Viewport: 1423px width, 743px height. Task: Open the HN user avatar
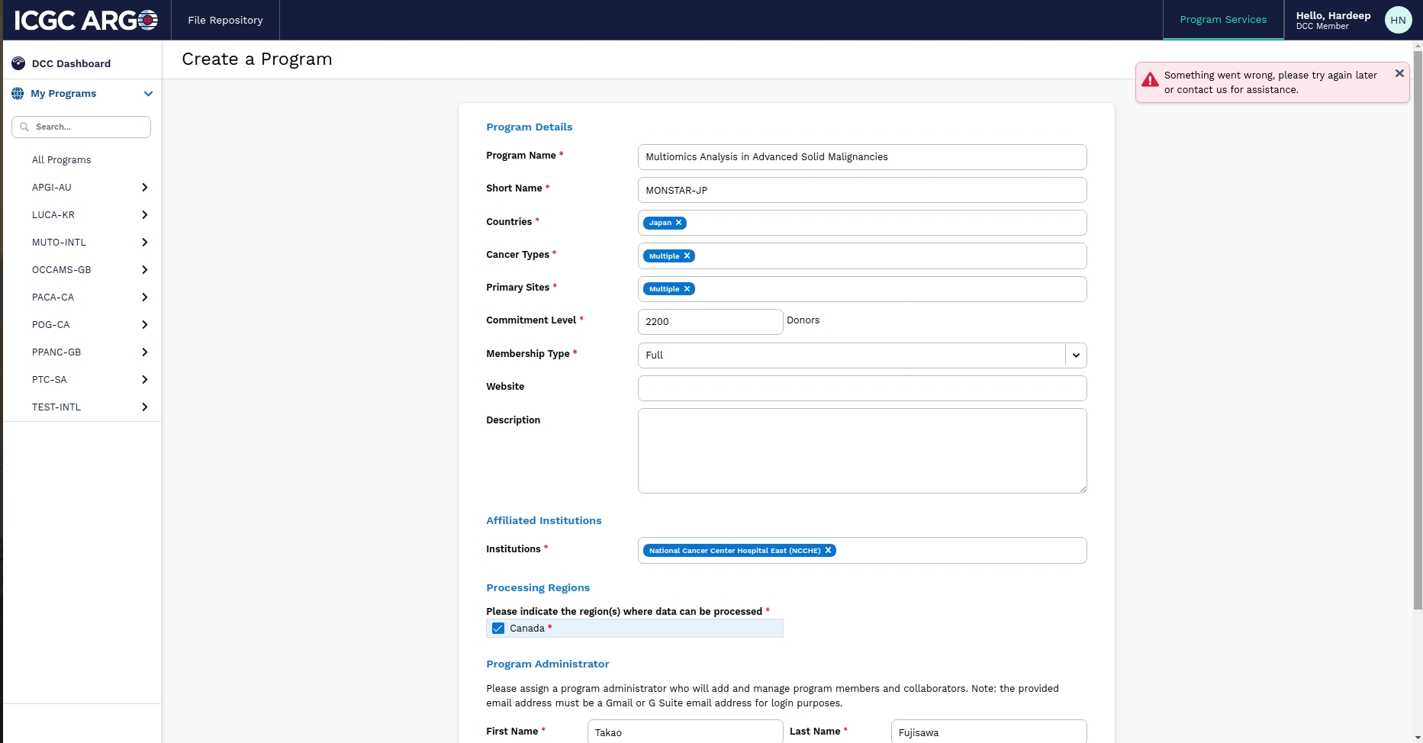pos(1398,20)
